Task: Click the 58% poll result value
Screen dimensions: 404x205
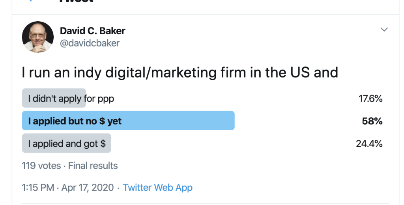Action: (372, 121)
